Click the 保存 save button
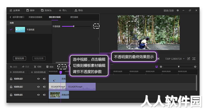 [30, 10]
